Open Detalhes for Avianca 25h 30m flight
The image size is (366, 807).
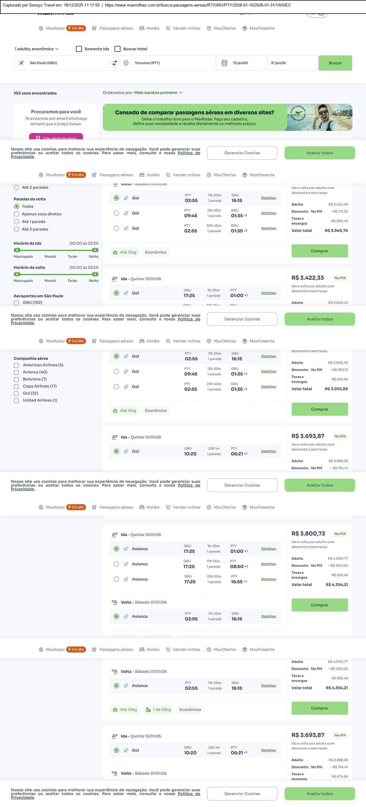(268, 579)
